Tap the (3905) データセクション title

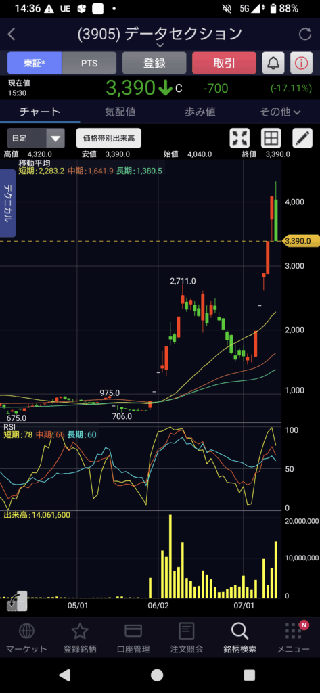pos(160,34)
